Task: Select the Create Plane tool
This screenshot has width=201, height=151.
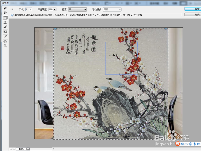Action: [5, 13]
